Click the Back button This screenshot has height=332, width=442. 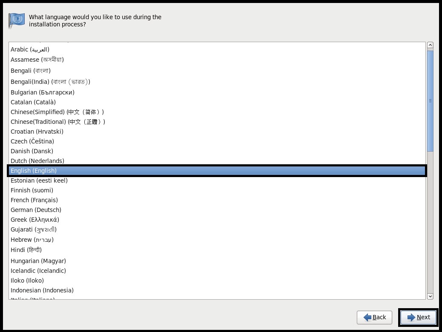[x=374, y=317]
